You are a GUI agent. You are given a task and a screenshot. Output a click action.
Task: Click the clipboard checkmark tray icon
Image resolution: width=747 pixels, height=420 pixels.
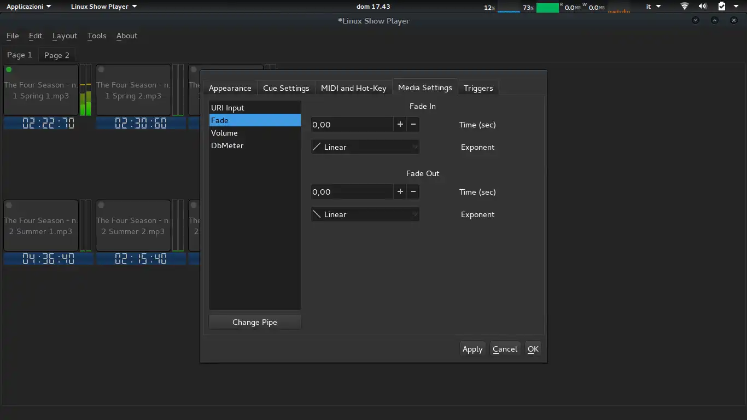pos(722,7)
